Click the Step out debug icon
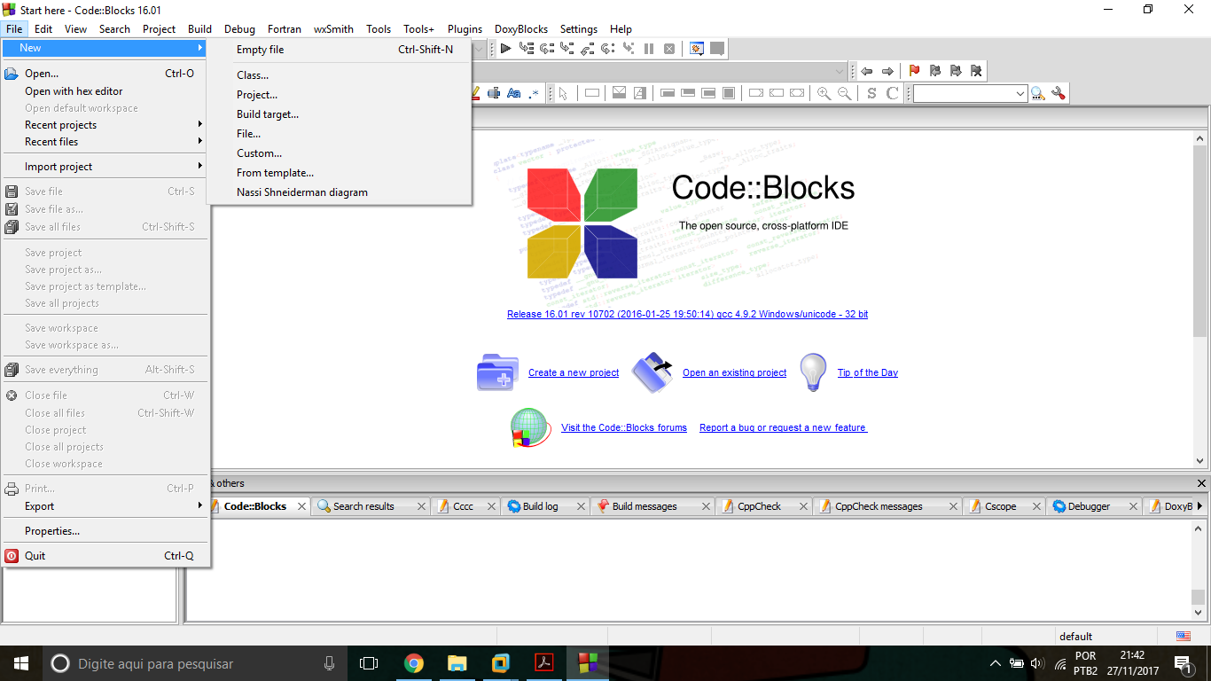This screenshot has height=681, width=1211. tap(588, 49)
